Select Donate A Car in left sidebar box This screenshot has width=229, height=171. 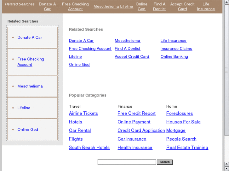(30, 37)
